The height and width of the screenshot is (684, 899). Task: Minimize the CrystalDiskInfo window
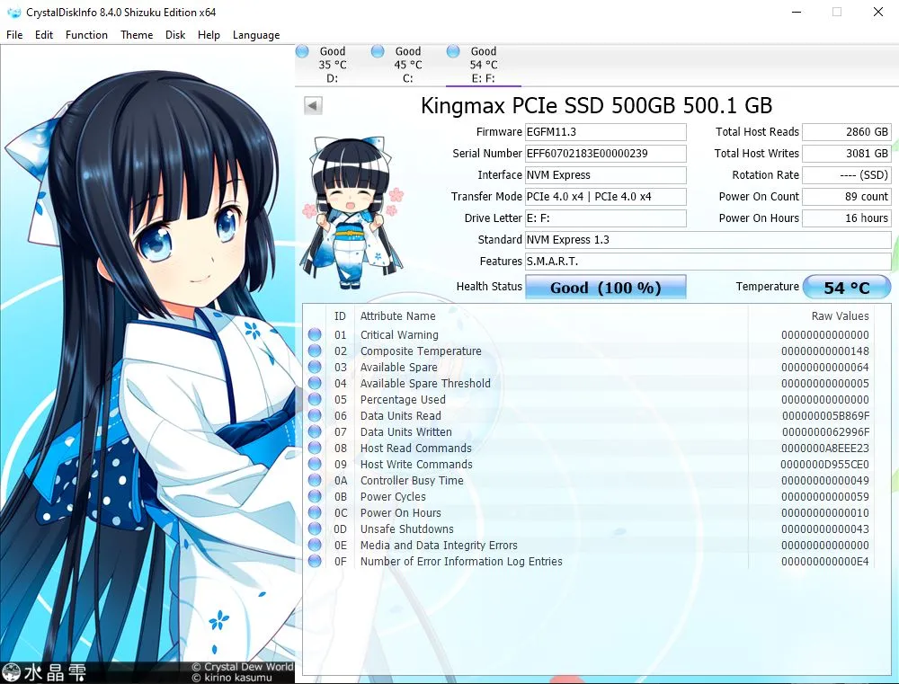(x=796, y=12)
